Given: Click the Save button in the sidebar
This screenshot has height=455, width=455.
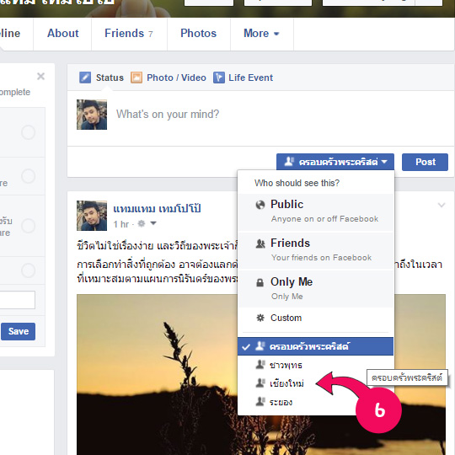Looking at the screenshot, I should pyautogui.click(x=18, y=331).
